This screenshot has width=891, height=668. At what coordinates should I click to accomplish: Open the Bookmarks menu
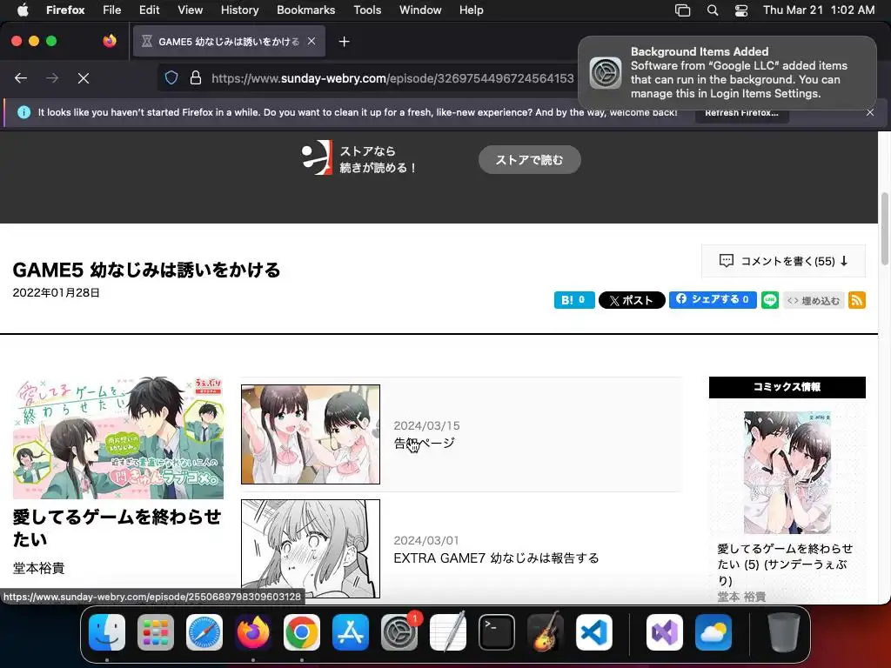tap(305, 10)
